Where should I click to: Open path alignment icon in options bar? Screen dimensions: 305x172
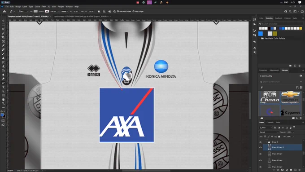click(x=104, y=12)
